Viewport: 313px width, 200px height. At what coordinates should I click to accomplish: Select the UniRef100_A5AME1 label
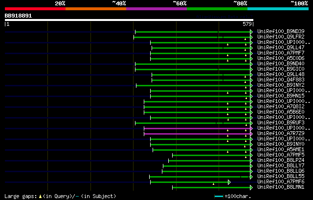coord(281,150)
